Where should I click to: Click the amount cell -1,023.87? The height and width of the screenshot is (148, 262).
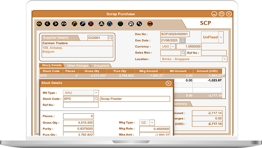point(207,80)
